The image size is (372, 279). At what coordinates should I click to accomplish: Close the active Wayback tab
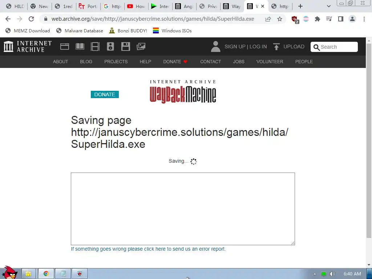click(x=263, y=7)
